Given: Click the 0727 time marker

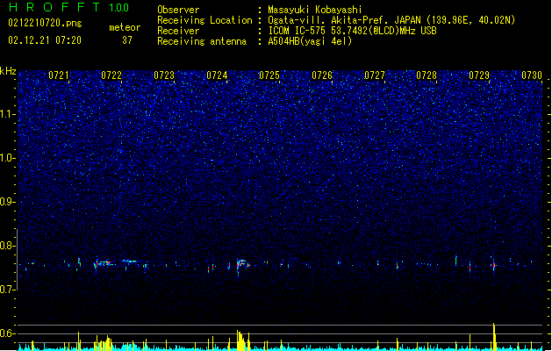Looking at the screenshot, I should (x=375, y=75).
